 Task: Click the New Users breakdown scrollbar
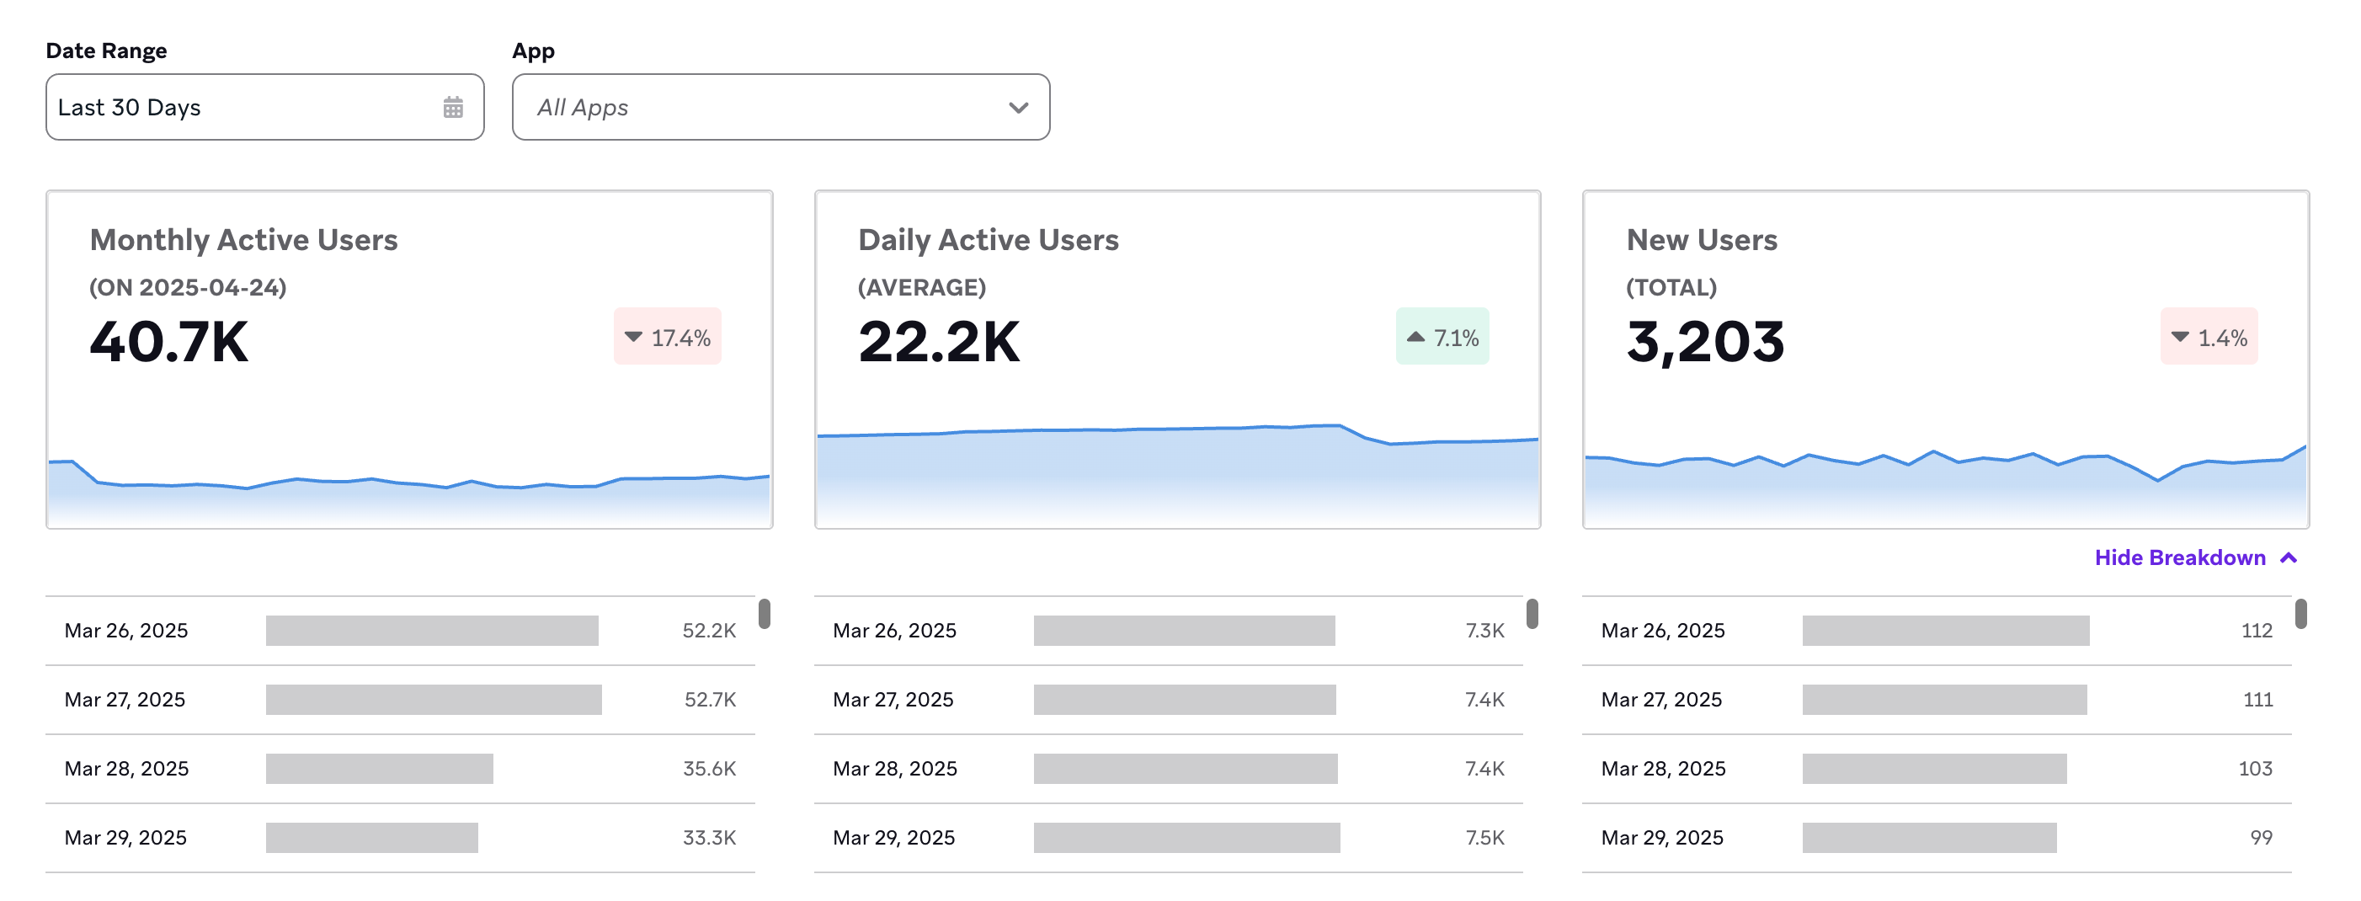(2300, 613)
